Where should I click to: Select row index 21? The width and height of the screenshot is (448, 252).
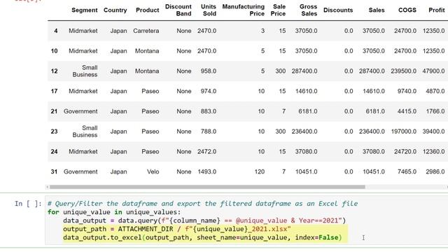(x=55, y=111)
